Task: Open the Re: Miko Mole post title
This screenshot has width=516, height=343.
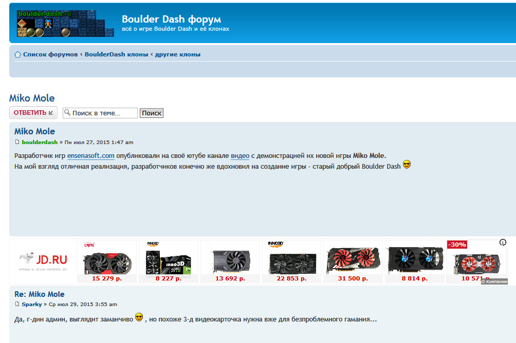Action: pyautogui.click(x=40, y=294)
